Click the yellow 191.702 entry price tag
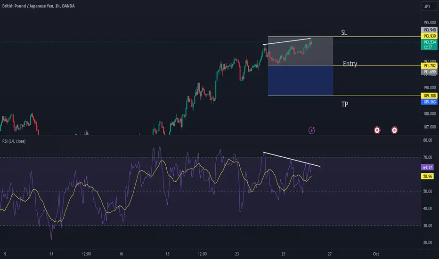439x259 pixels. coord(429,66)
